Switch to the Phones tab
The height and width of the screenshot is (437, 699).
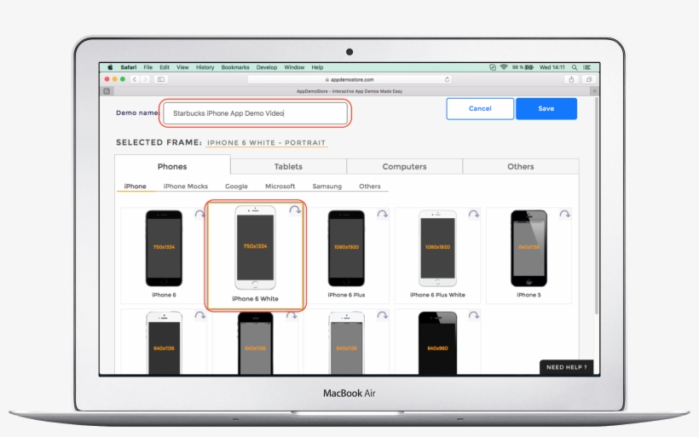172,166
